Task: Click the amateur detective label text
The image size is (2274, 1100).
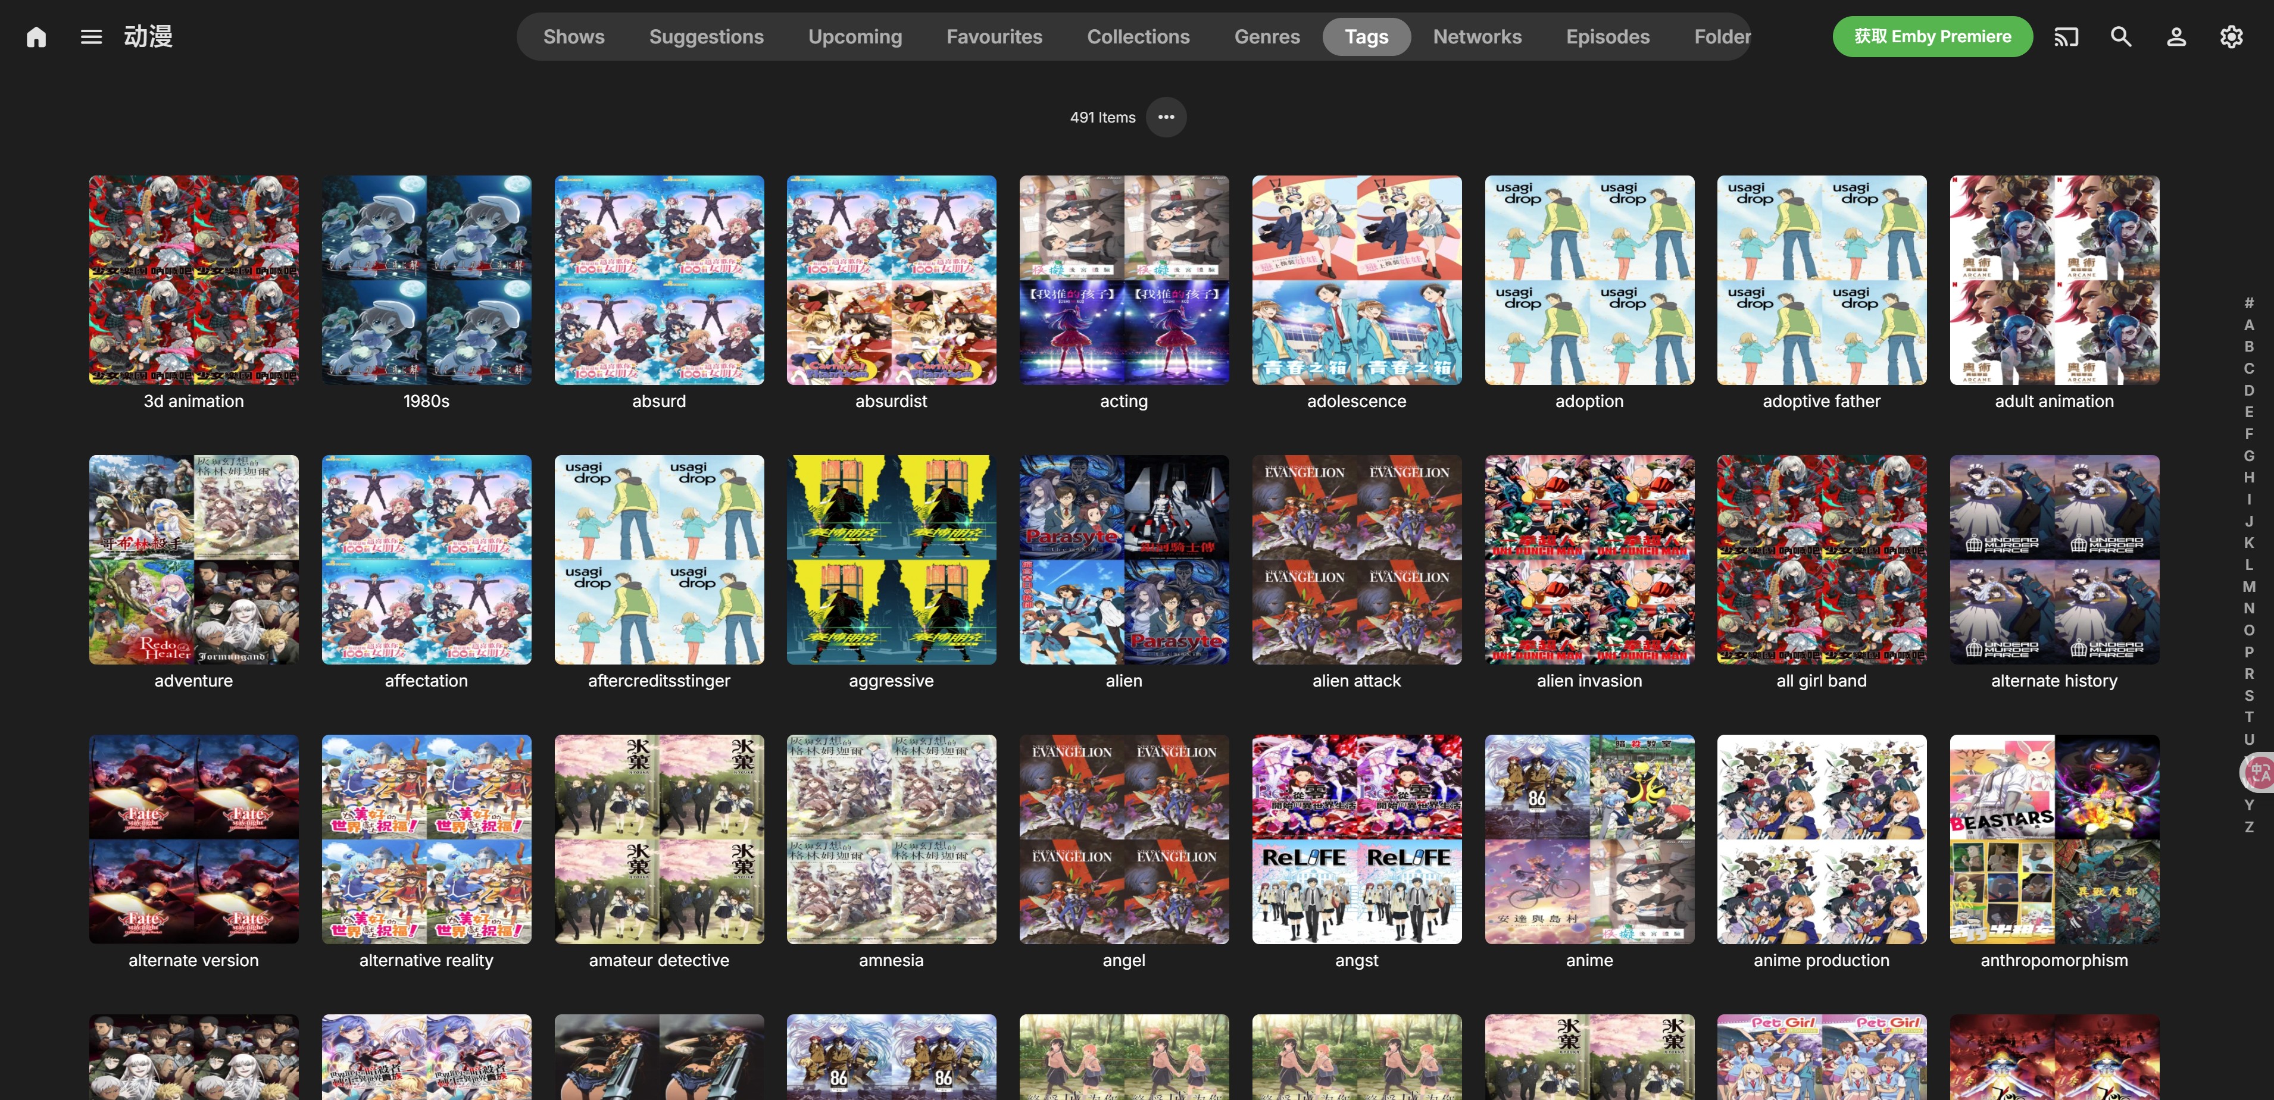Action: (658, 961)
